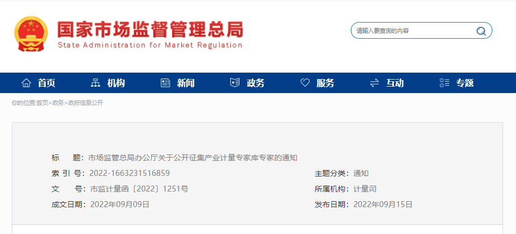
Task: Click index number 2022-1663231516859
Action: pyautogui.click(x=130, y=173)
